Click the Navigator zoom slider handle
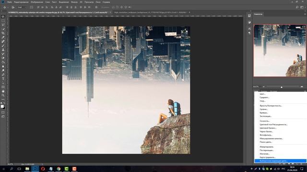Image resolution: width=307 pixels, height=172 pixels. 282,87
